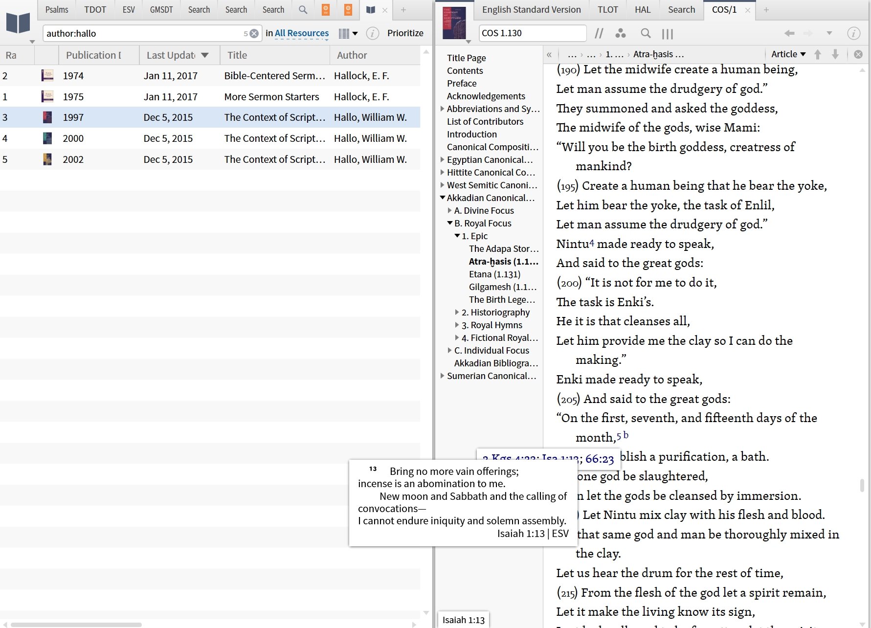Toggle parallel resources icon in COS toolbar
The image size is (871, 628).
599,33
